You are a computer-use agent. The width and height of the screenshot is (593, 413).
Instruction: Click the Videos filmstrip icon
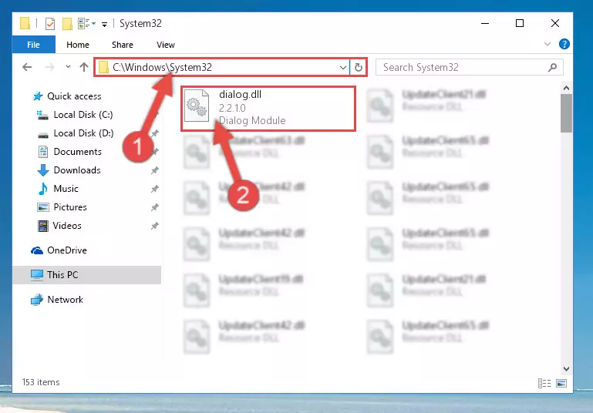tap(43, 226)
